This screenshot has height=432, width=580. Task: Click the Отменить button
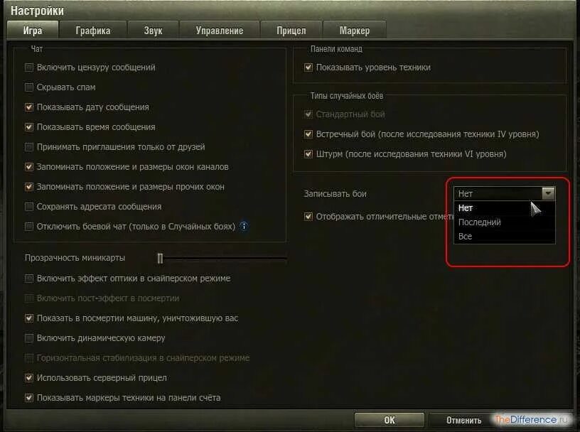tap(464, 421)
